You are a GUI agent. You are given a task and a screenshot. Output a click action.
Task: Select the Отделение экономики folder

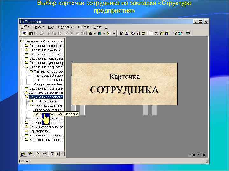(x=46, y=50)
